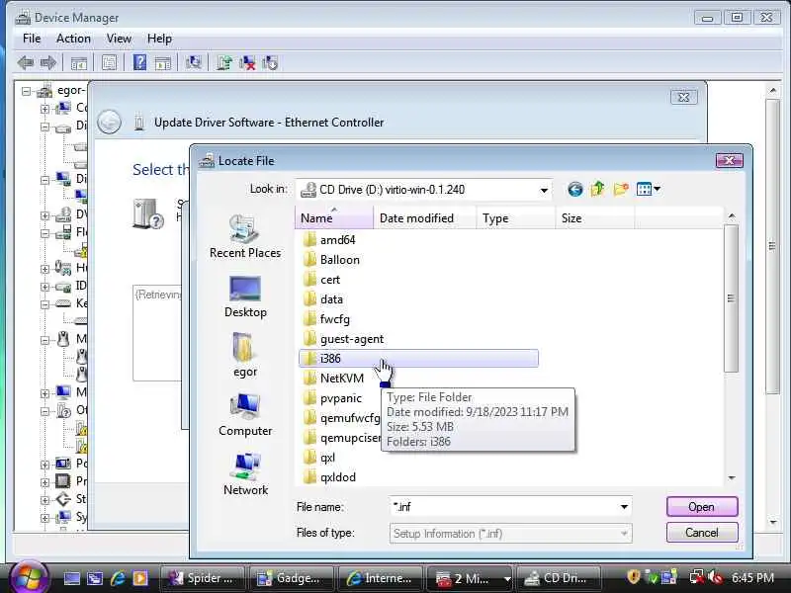
Task: Switch to Gadge... taskbar window
Action: [291, 578]
